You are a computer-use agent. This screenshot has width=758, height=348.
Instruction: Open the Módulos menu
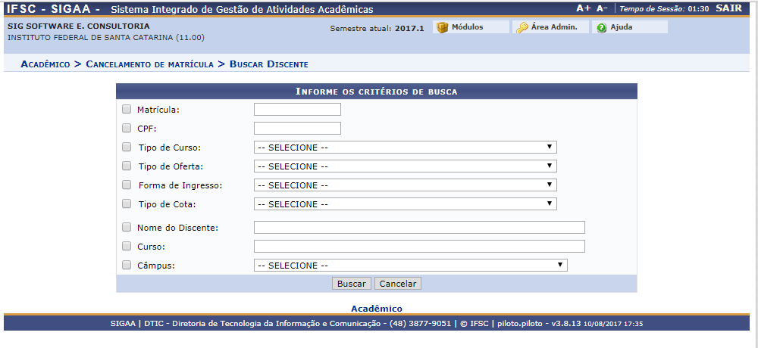click(467, 27)
